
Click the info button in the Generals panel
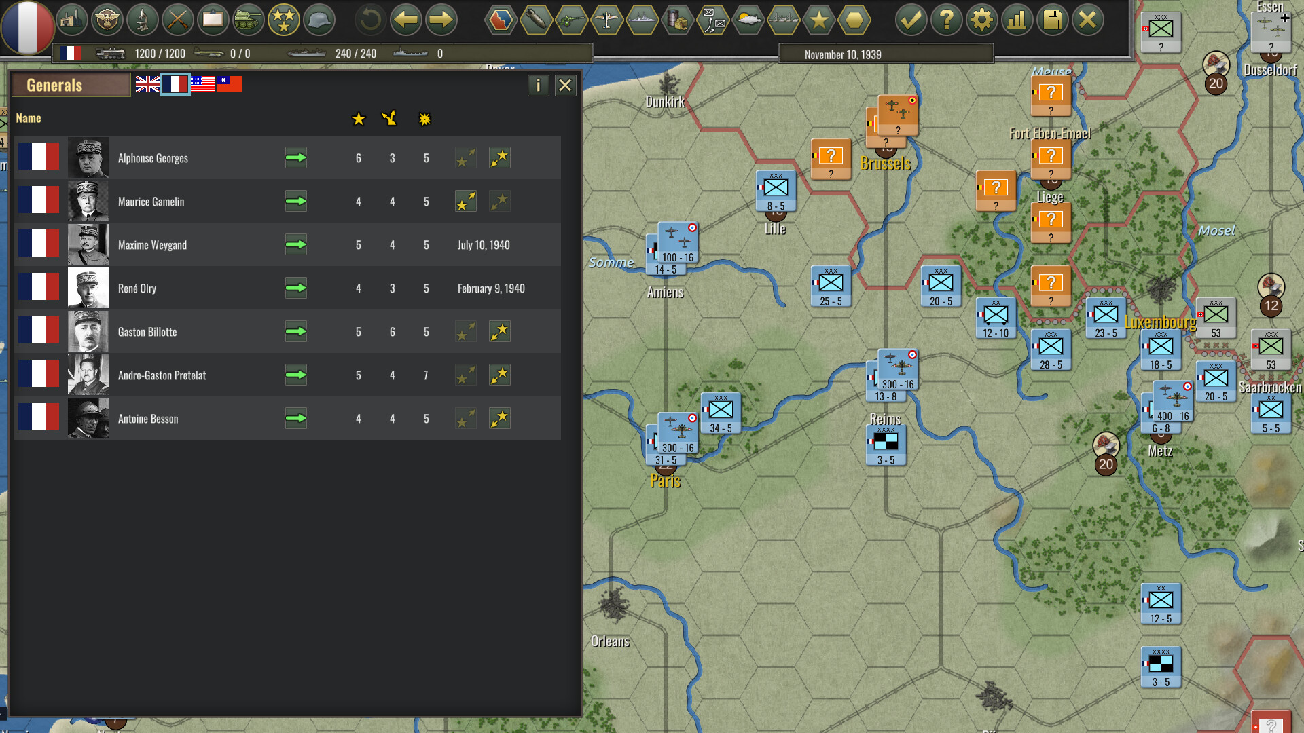click(538, 86)
